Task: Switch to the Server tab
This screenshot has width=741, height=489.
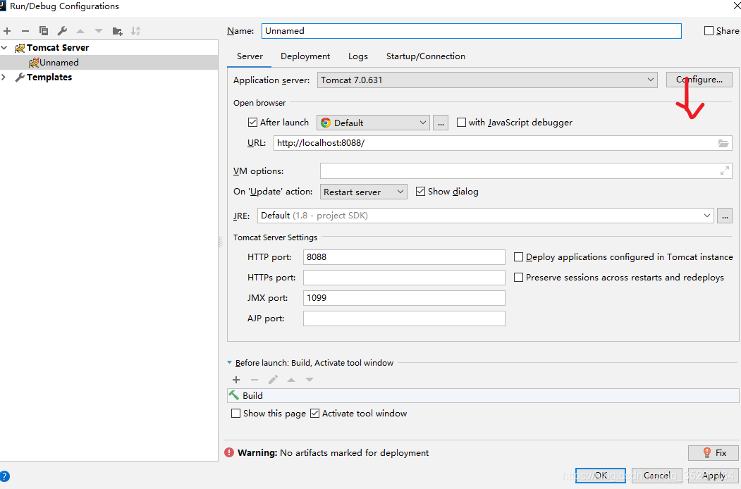Action: [x=250, y=56]
